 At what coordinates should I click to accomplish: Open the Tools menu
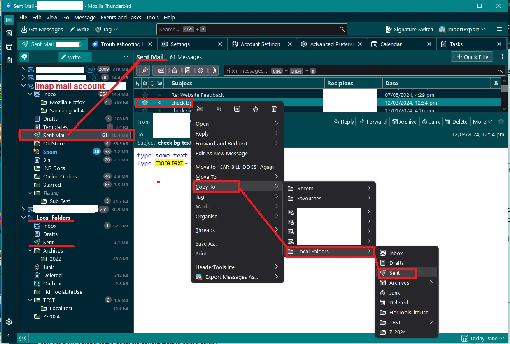click(152, 18)
